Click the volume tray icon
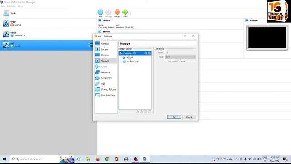This screenshot has width=291, height=164. (x=259, y=159)
